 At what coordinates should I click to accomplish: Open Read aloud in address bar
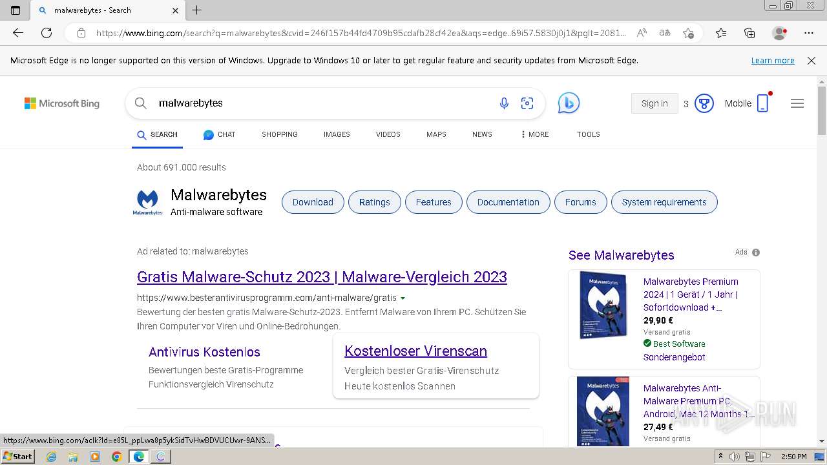pyautogui.click(x=642, y=33)
